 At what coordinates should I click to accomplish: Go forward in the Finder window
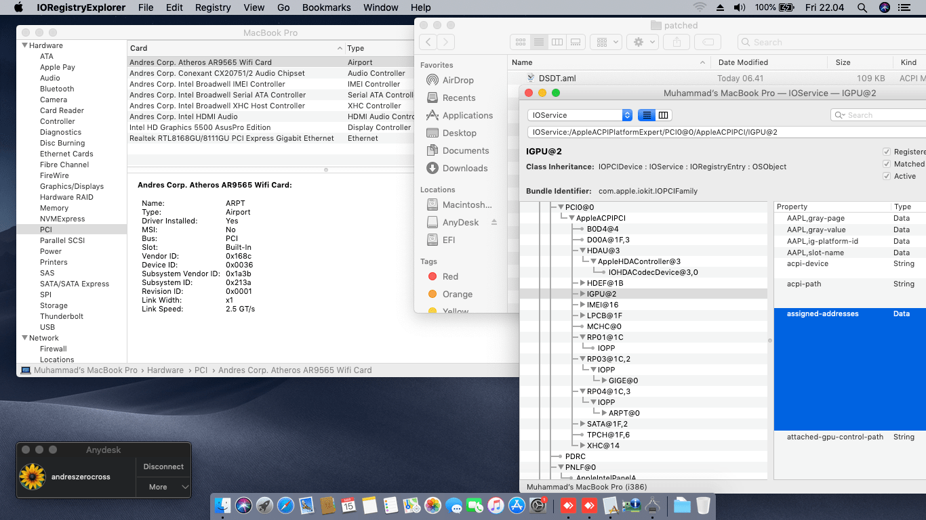(x=445, y=42)
